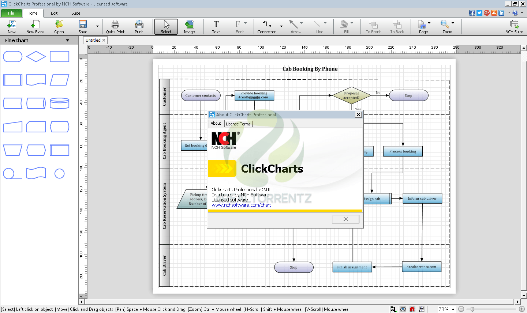Click the zoom in plus button
527x313 pixels.
(x=522, y=309)
